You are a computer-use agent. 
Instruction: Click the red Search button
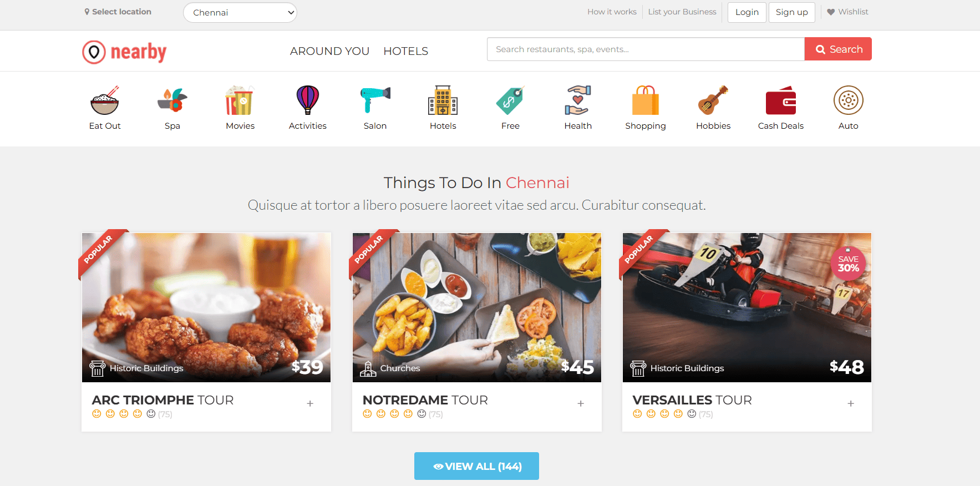pyautogui.click(x=838, y=49)
